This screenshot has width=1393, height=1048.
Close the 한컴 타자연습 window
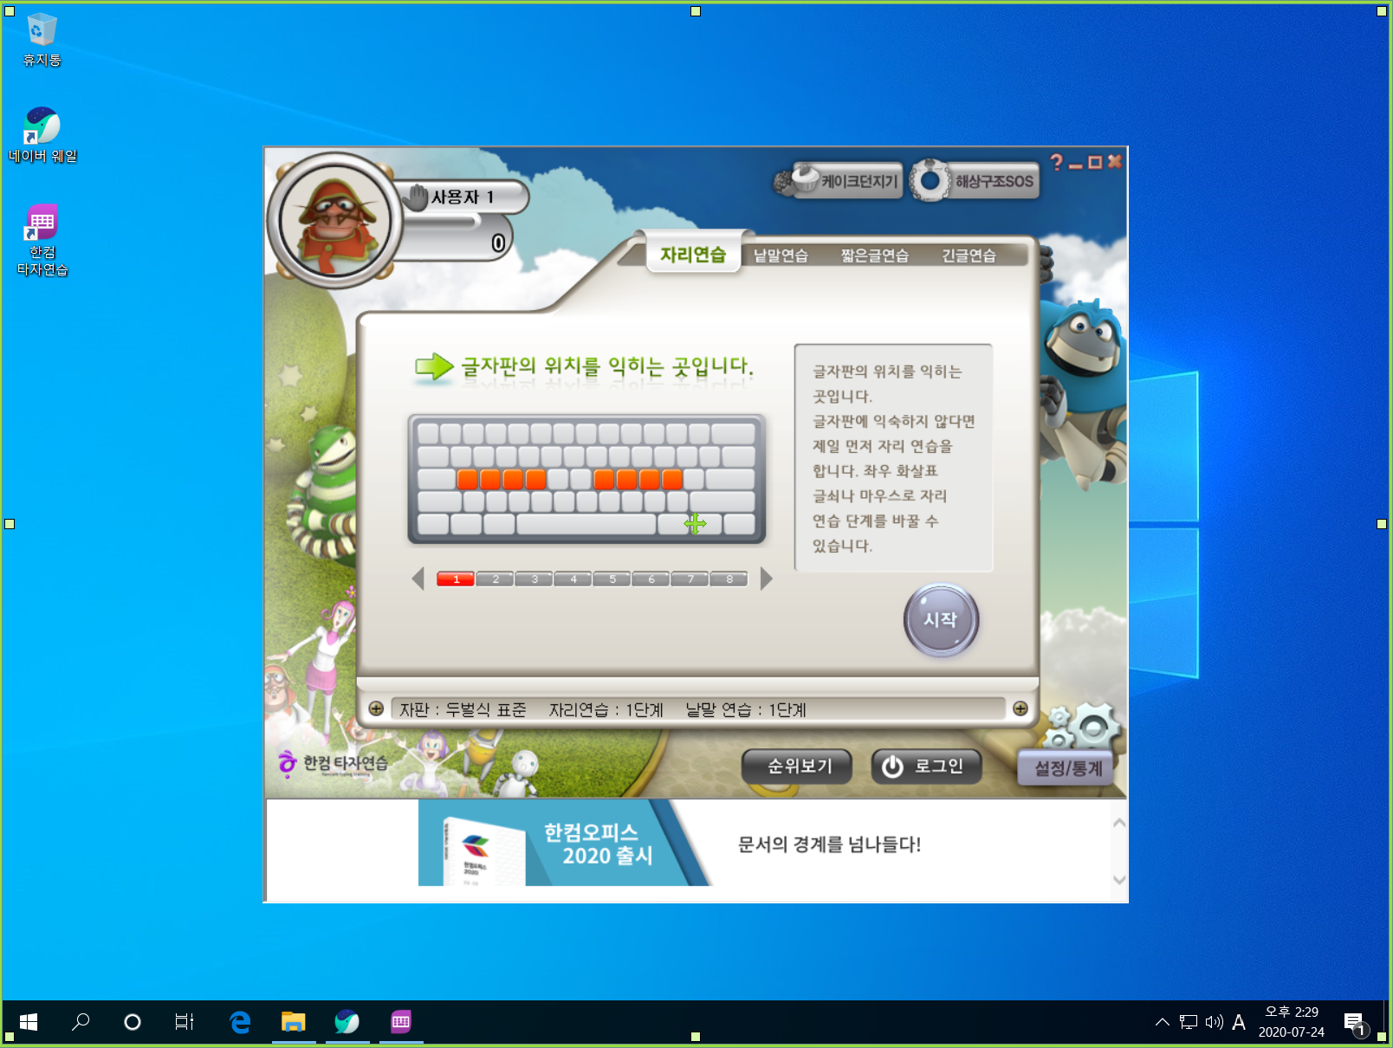click(x=1115, y=161)
